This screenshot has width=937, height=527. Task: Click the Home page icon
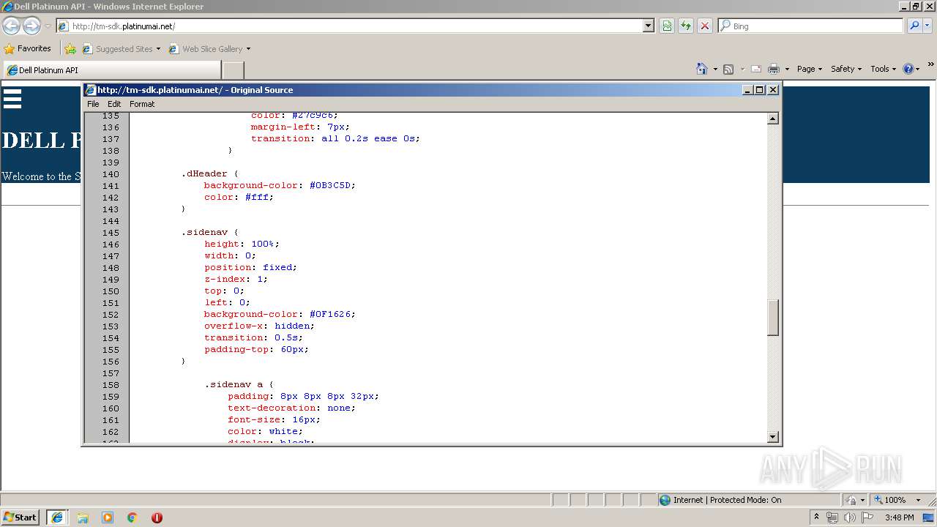[702, 69]
